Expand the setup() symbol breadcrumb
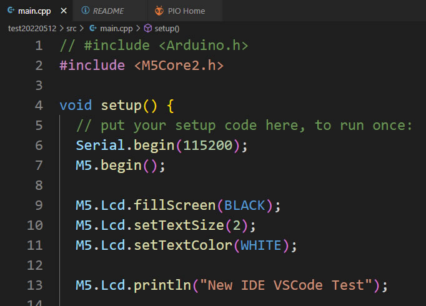Viewport: 426px width, 306px height. 166,28
